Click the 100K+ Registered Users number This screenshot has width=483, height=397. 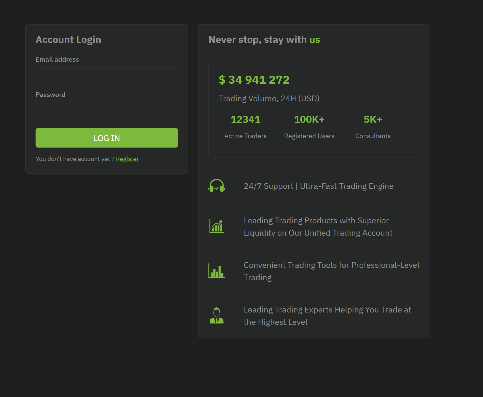click(x=309, y=119)
